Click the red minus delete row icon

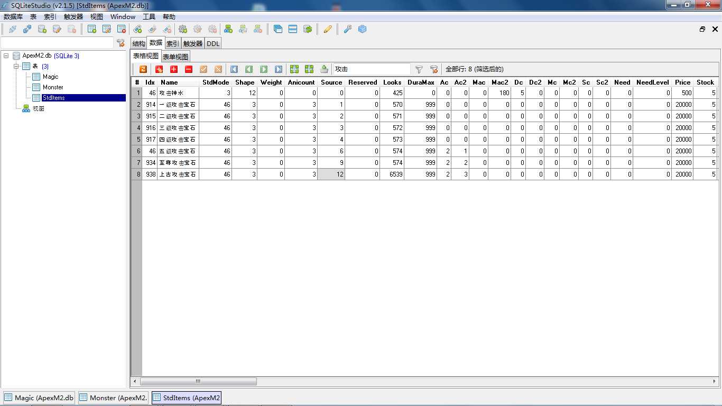[x=189, y=69]
